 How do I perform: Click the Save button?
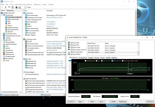(101, 102)
